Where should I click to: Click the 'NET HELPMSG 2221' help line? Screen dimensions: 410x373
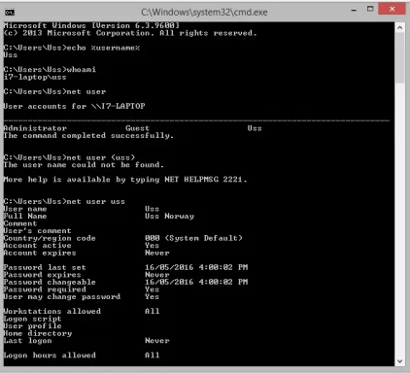click(x=125, y=180)
